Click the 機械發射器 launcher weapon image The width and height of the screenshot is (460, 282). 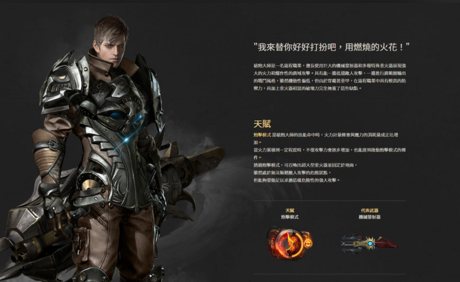click(x=369, y=244)
